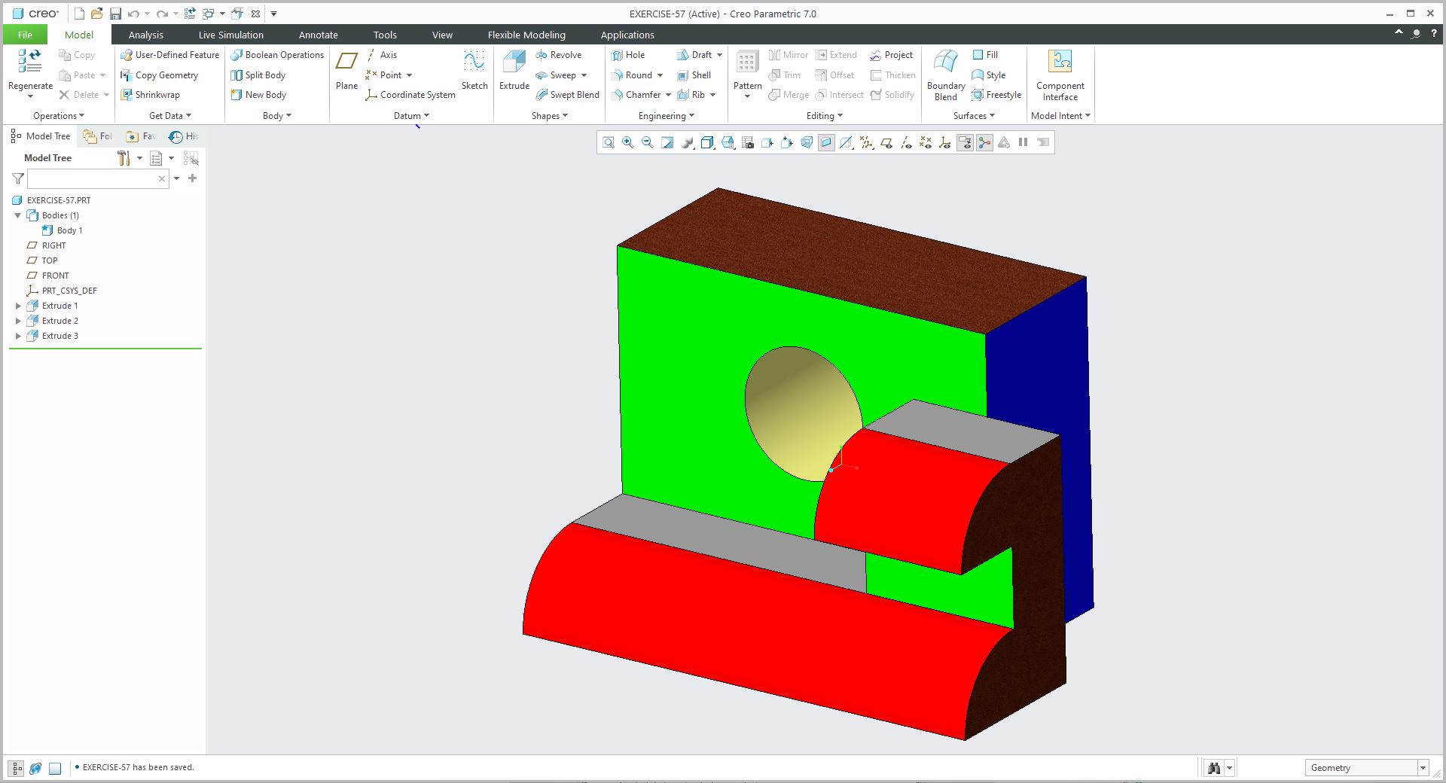
Task: Click the Split Body button
Action: tap(258, 75)
